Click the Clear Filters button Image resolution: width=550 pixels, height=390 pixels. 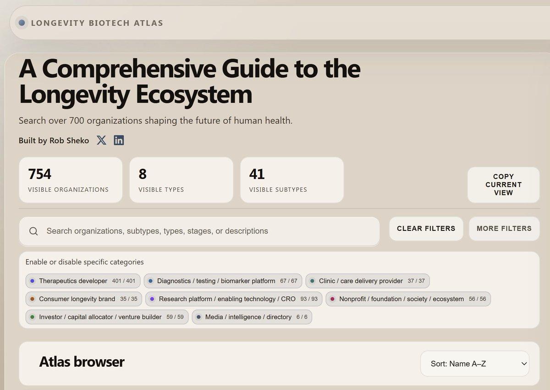[x=426, y=228]
